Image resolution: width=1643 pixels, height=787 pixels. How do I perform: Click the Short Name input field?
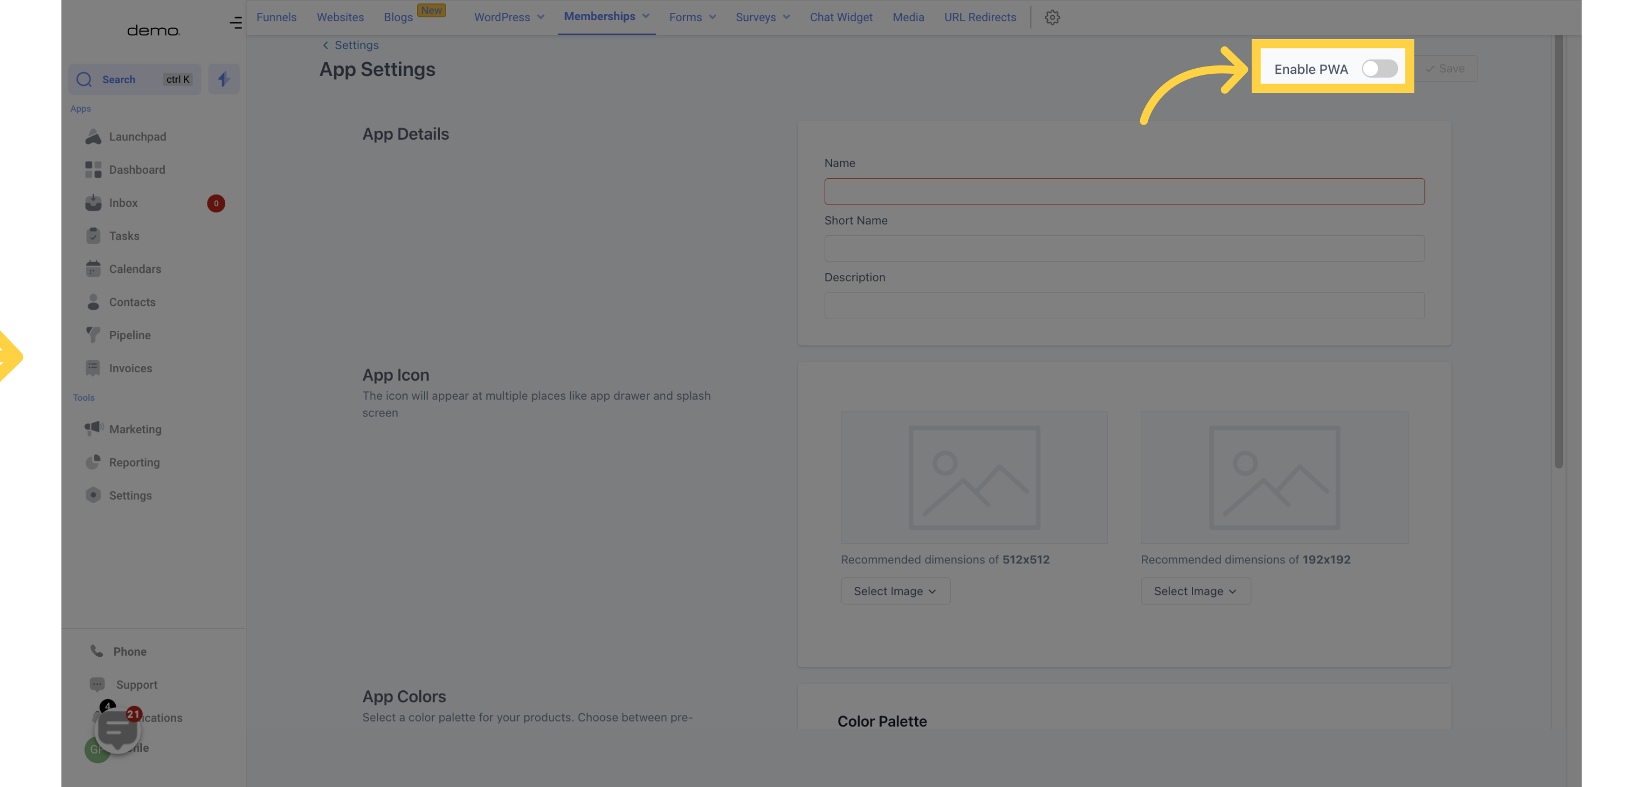point(1124,248)
